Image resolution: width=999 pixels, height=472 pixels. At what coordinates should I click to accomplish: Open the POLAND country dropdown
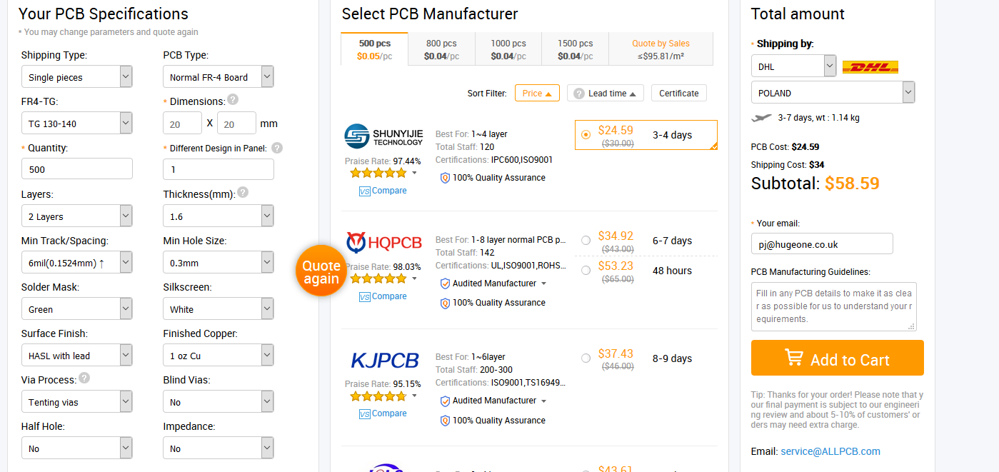833,93
